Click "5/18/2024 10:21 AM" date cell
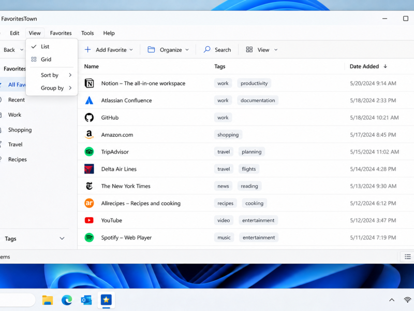The width and height of the screenshot is (414, 311). [x=374, y=118]
